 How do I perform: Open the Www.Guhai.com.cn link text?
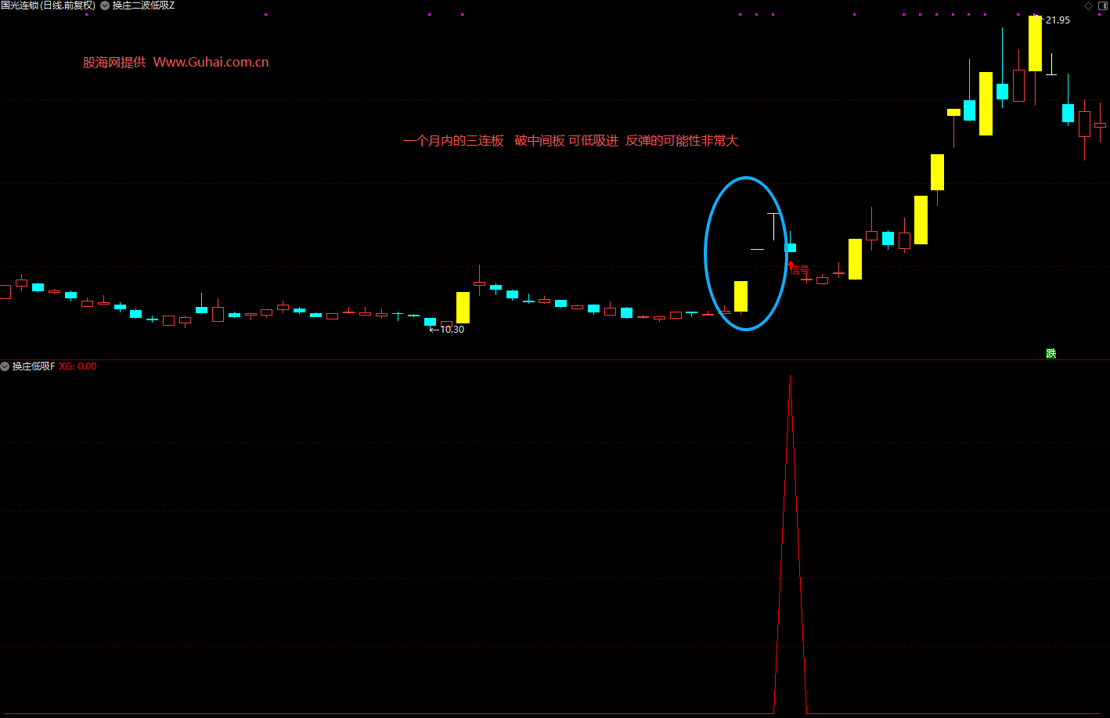pyautogui.click(x=211, y=62)
